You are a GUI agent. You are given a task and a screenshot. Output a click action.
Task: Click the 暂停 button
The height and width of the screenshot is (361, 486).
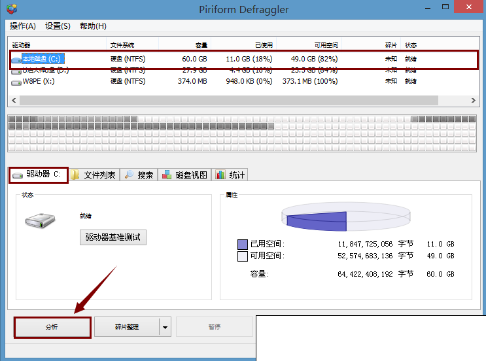tap(215, 327)
